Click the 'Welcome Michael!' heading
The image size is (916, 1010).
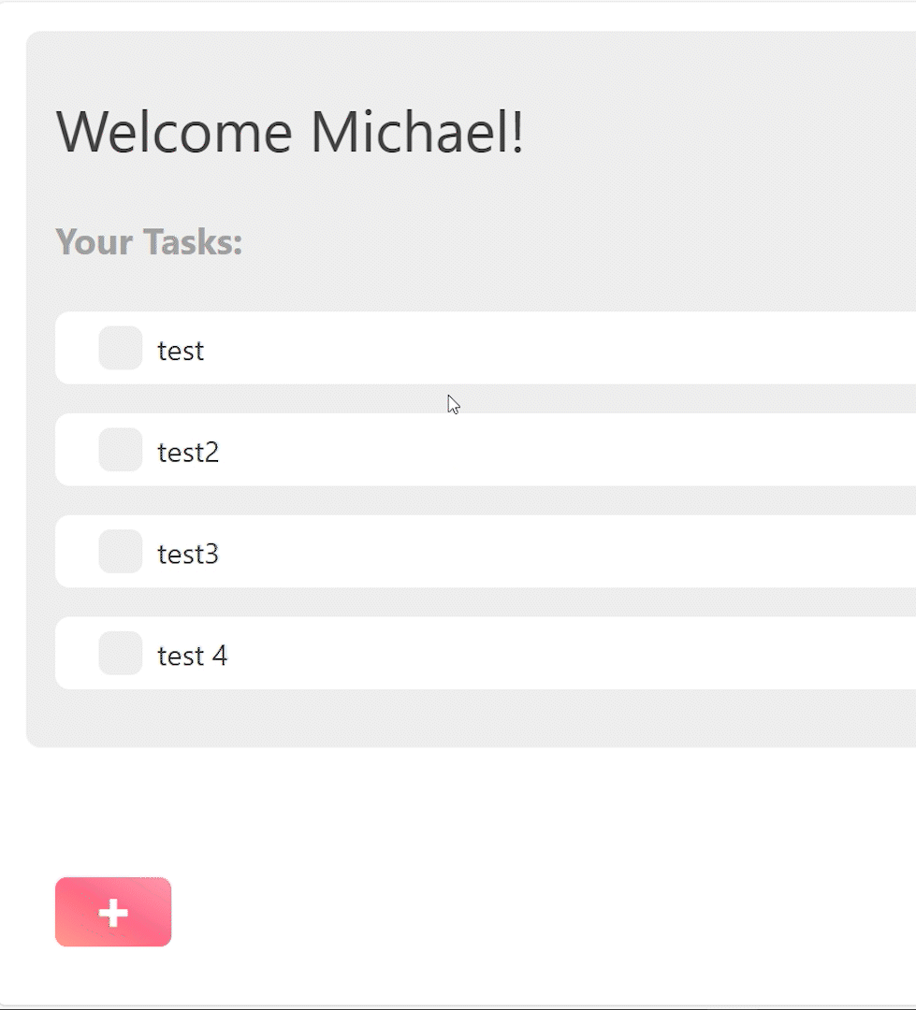point(290,132)
